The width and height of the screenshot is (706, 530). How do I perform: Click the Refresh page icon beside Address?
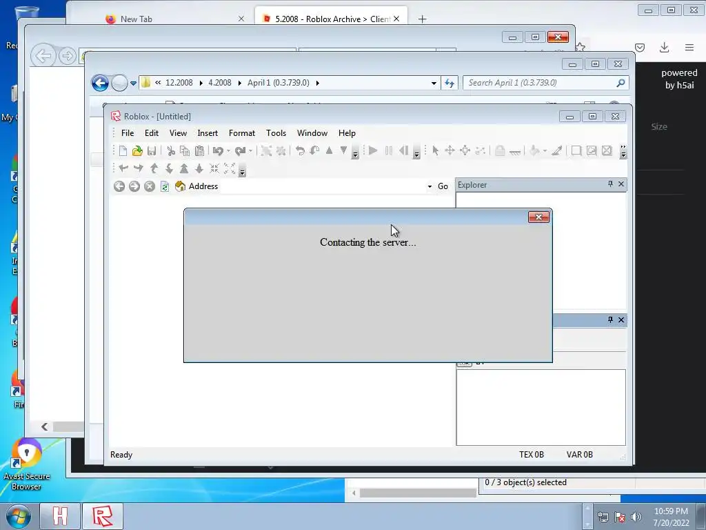(x=165, y=186)
